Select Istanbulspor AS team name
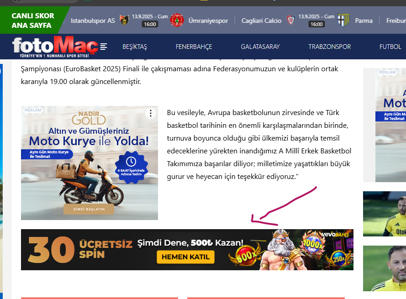This screenshot has height=299, width=406. tap(93, 21)
